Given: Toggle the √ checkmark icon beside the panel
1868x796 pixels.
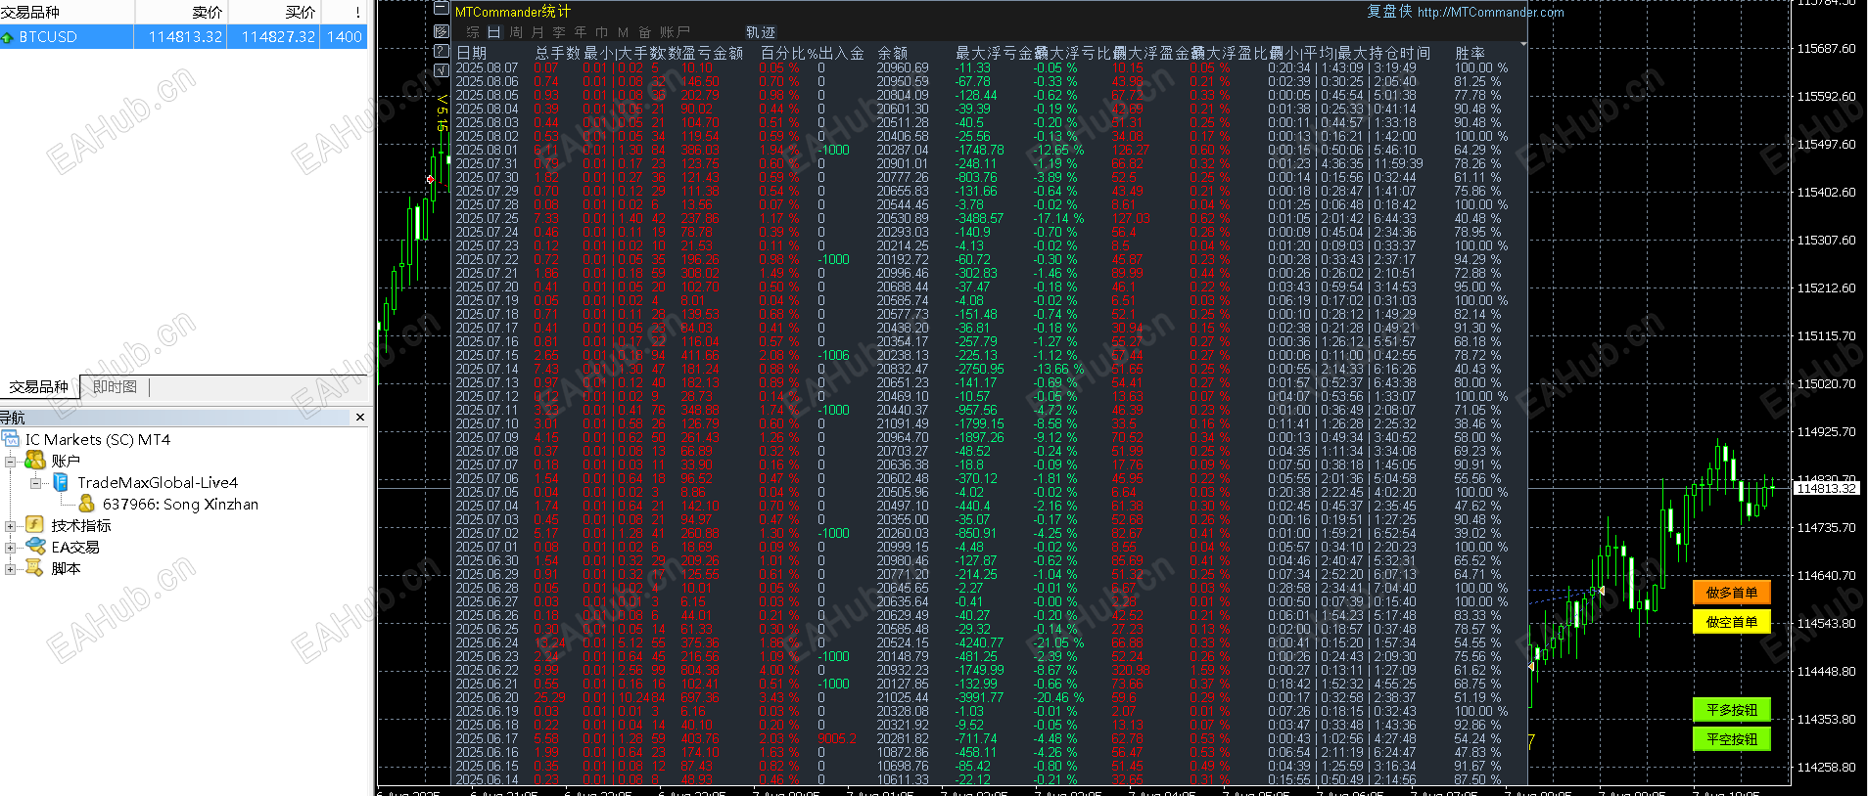Looking at the screenshot, I should coord(441,70).
